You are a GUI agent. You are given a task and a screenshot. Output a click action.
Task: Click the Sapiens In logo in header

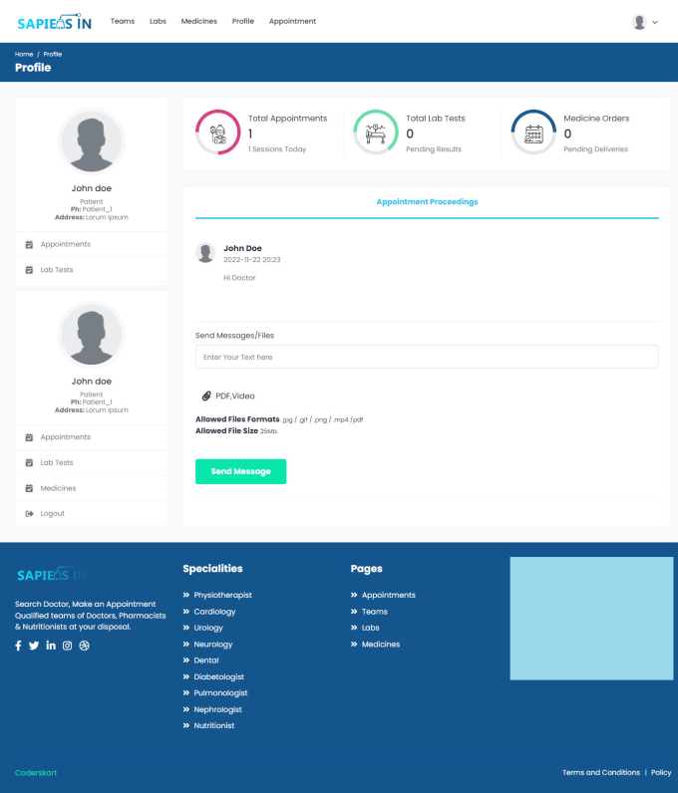[x=54, y=22]
